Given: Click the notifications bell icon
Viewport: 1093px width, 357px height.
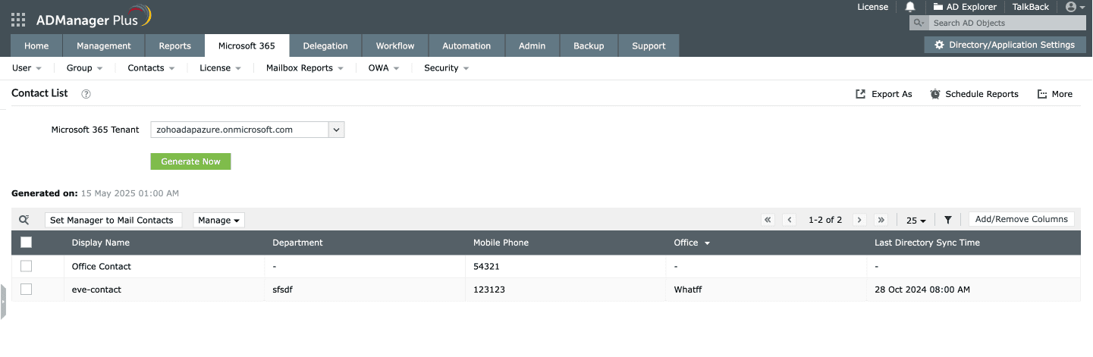Looking at the screenshot, I should pyautogui.click(x=910, y=7).
